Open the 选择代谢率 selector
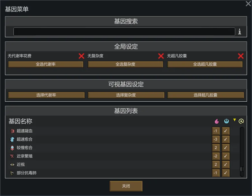The width and height of the screenshot is (252, 196). 46,95
